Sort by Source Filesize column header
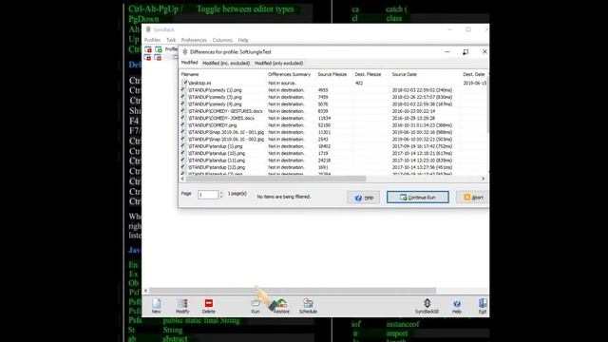The width and height of the screenshot is (608, 342). 332,74
